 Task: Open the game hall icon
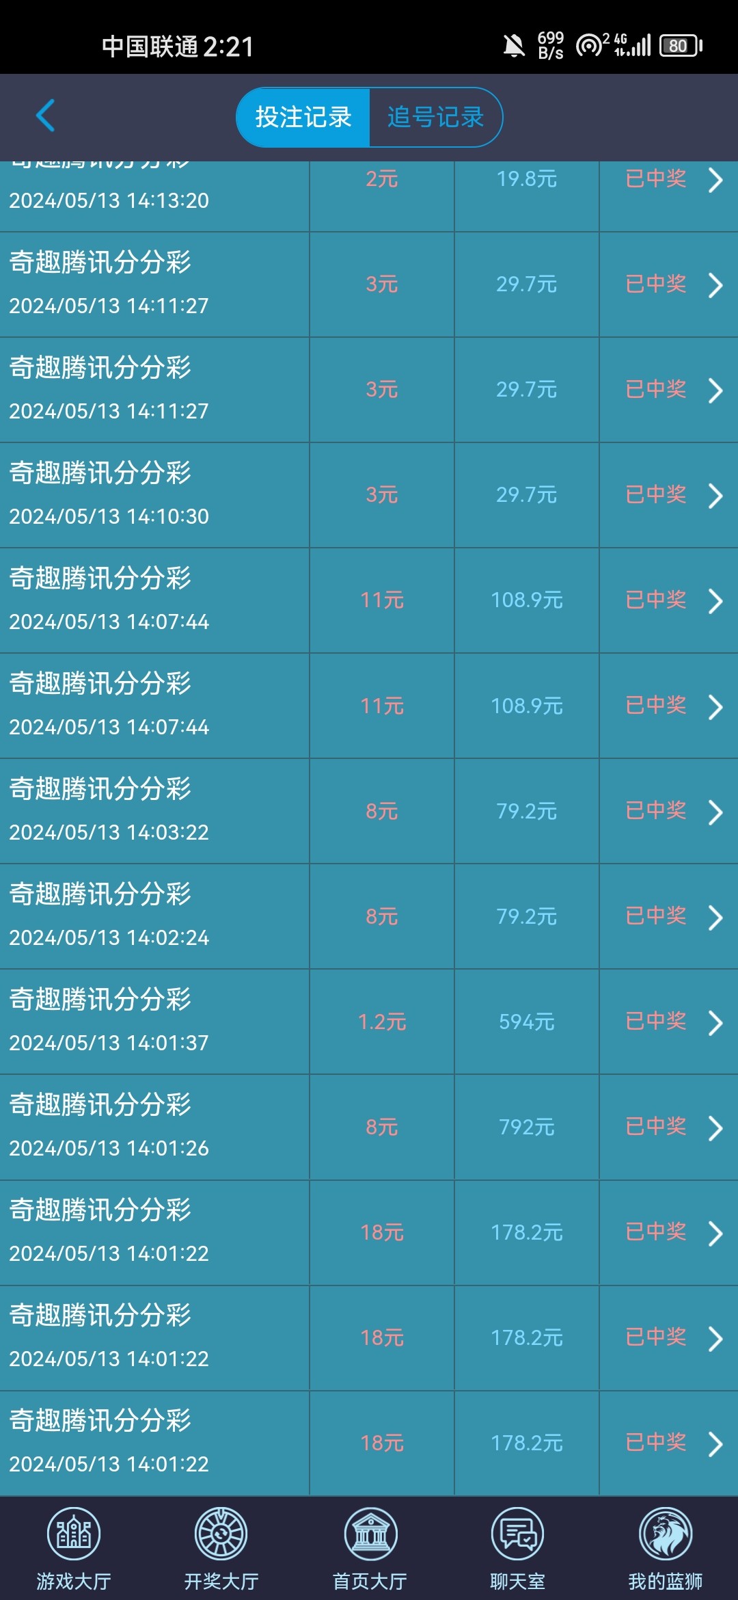point(74,1534)
